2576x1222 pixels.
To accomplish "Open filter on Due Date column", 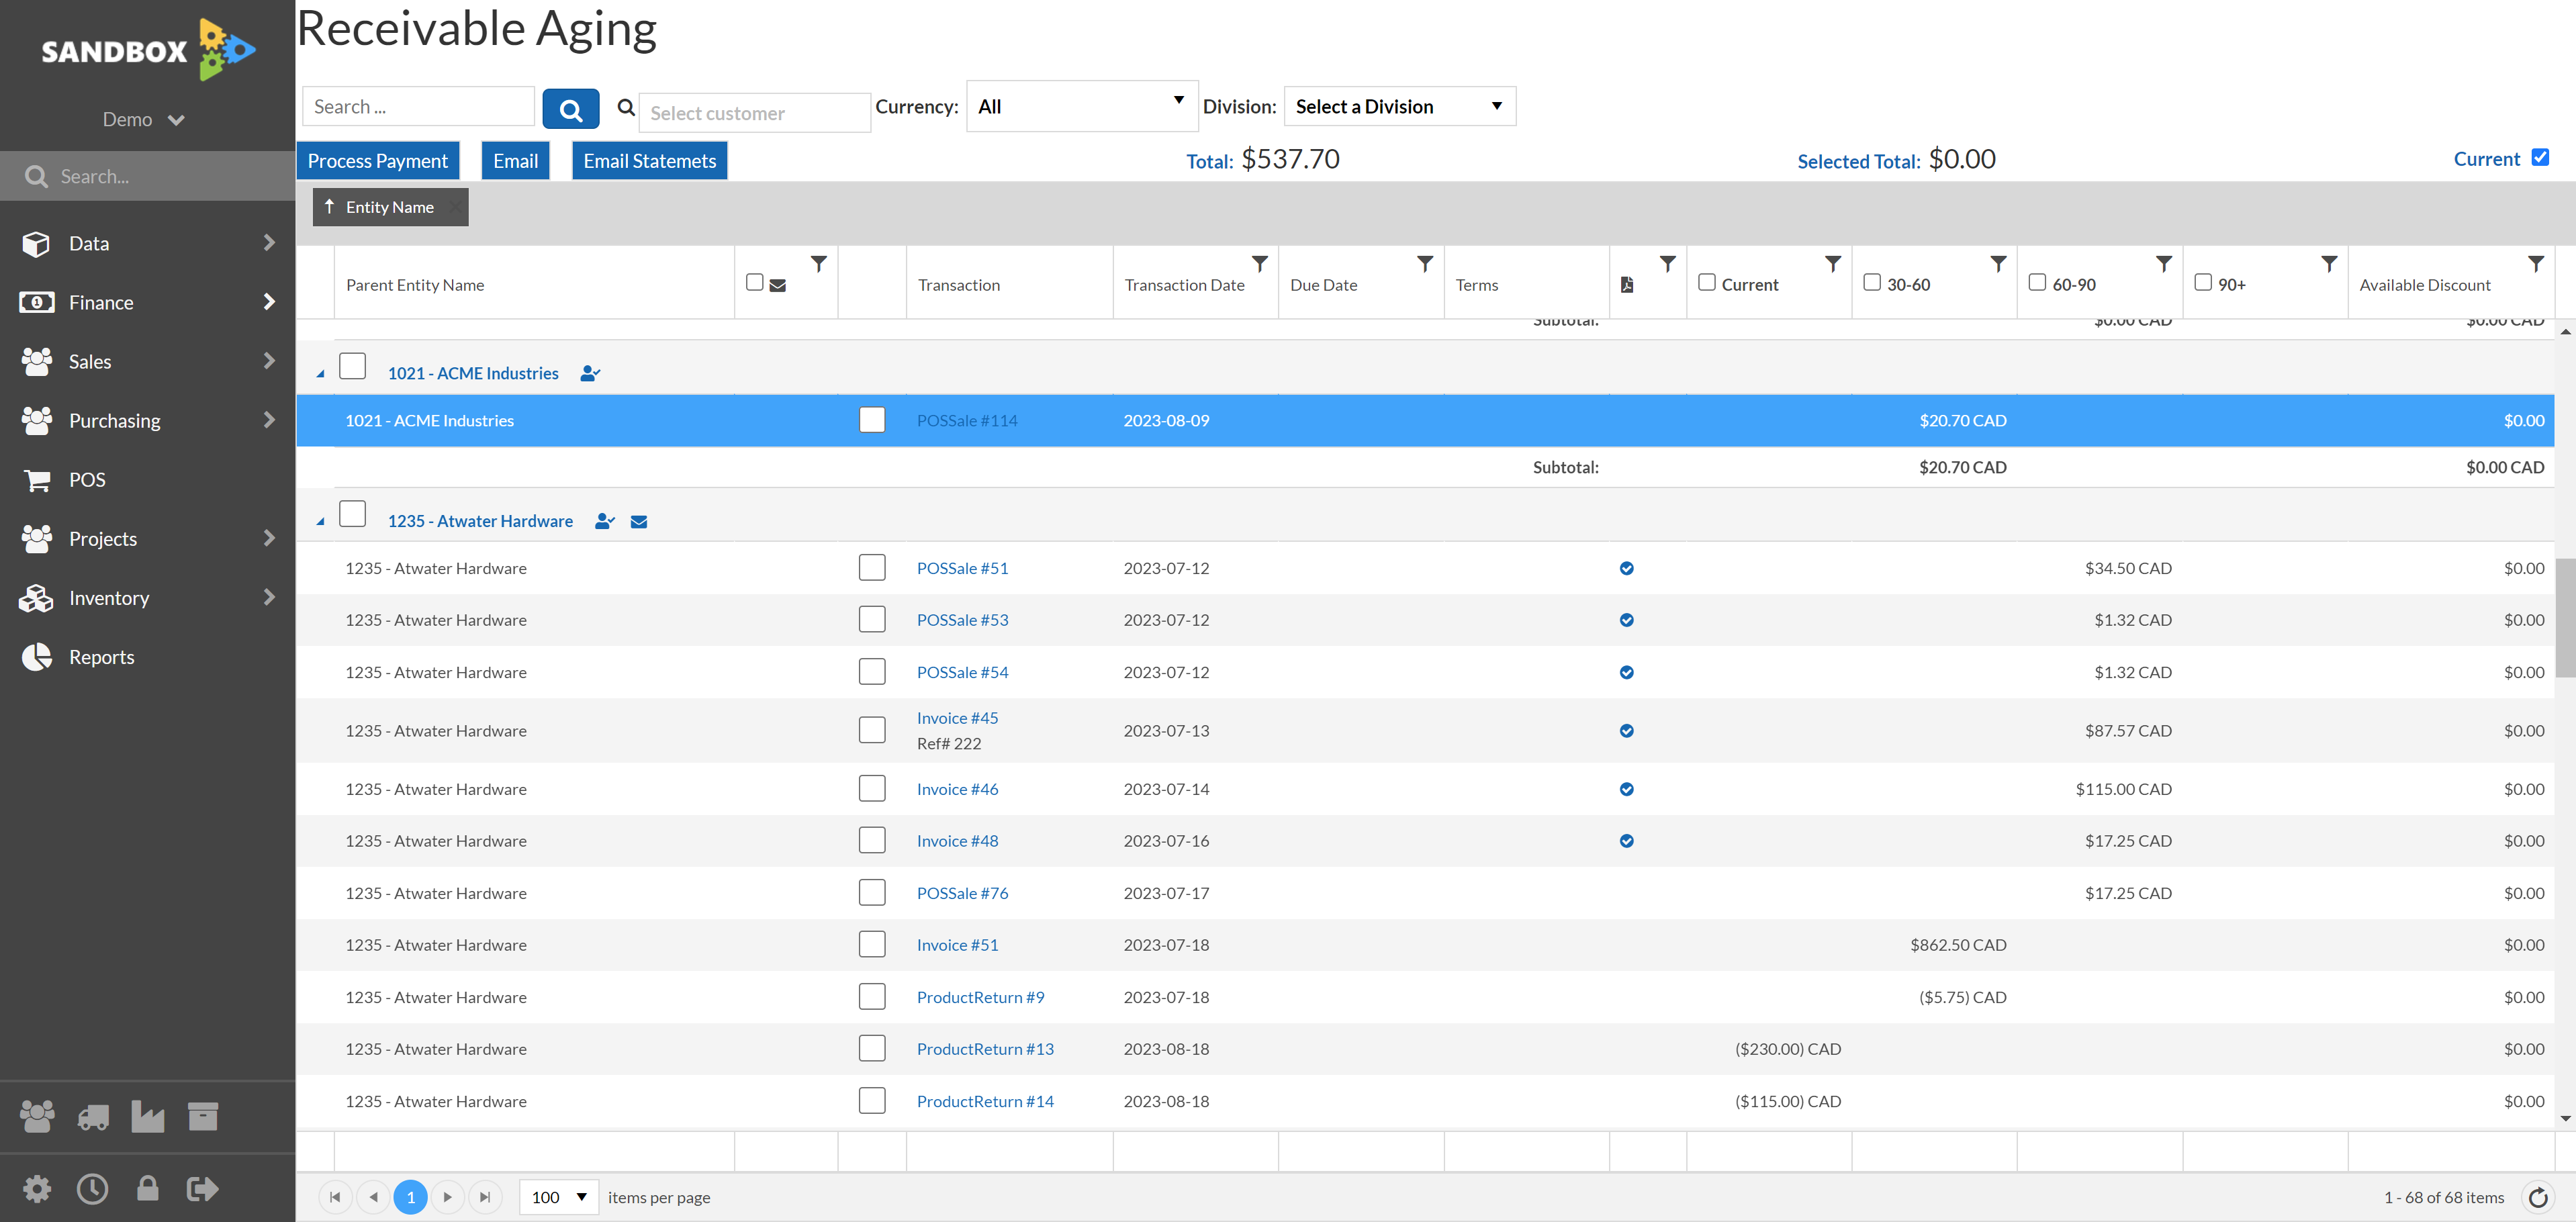I will 1425,264.
